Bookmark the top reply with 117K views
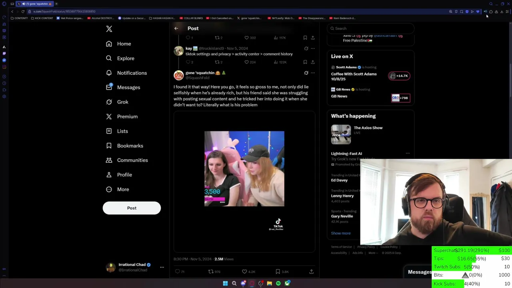The image size is (512, 288). [x=305, y=38]
